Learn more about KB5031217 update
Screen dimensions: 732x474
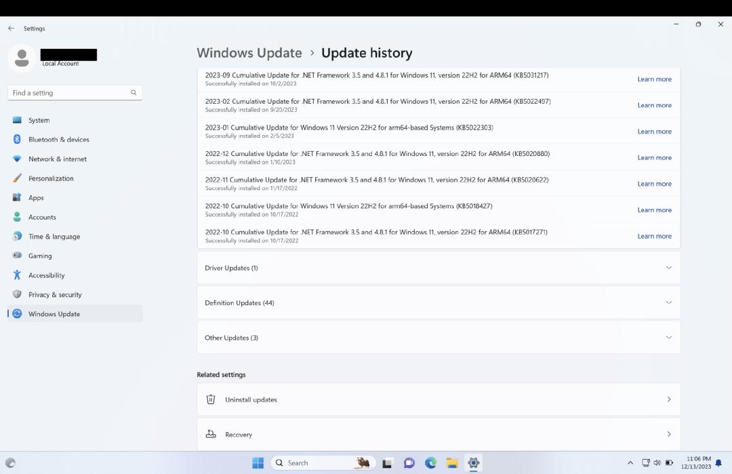pyautogui.click(x=655, y=79)
